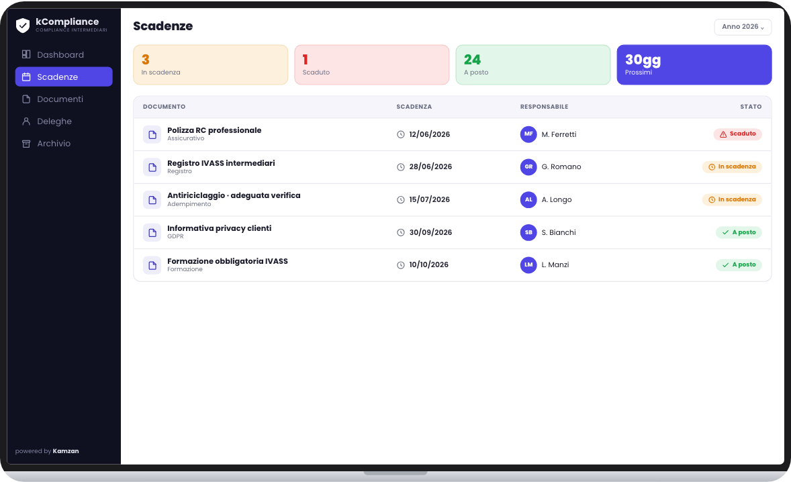
Task: Click document icon for Informativa privacy clienti
Action: click(152, 232)
